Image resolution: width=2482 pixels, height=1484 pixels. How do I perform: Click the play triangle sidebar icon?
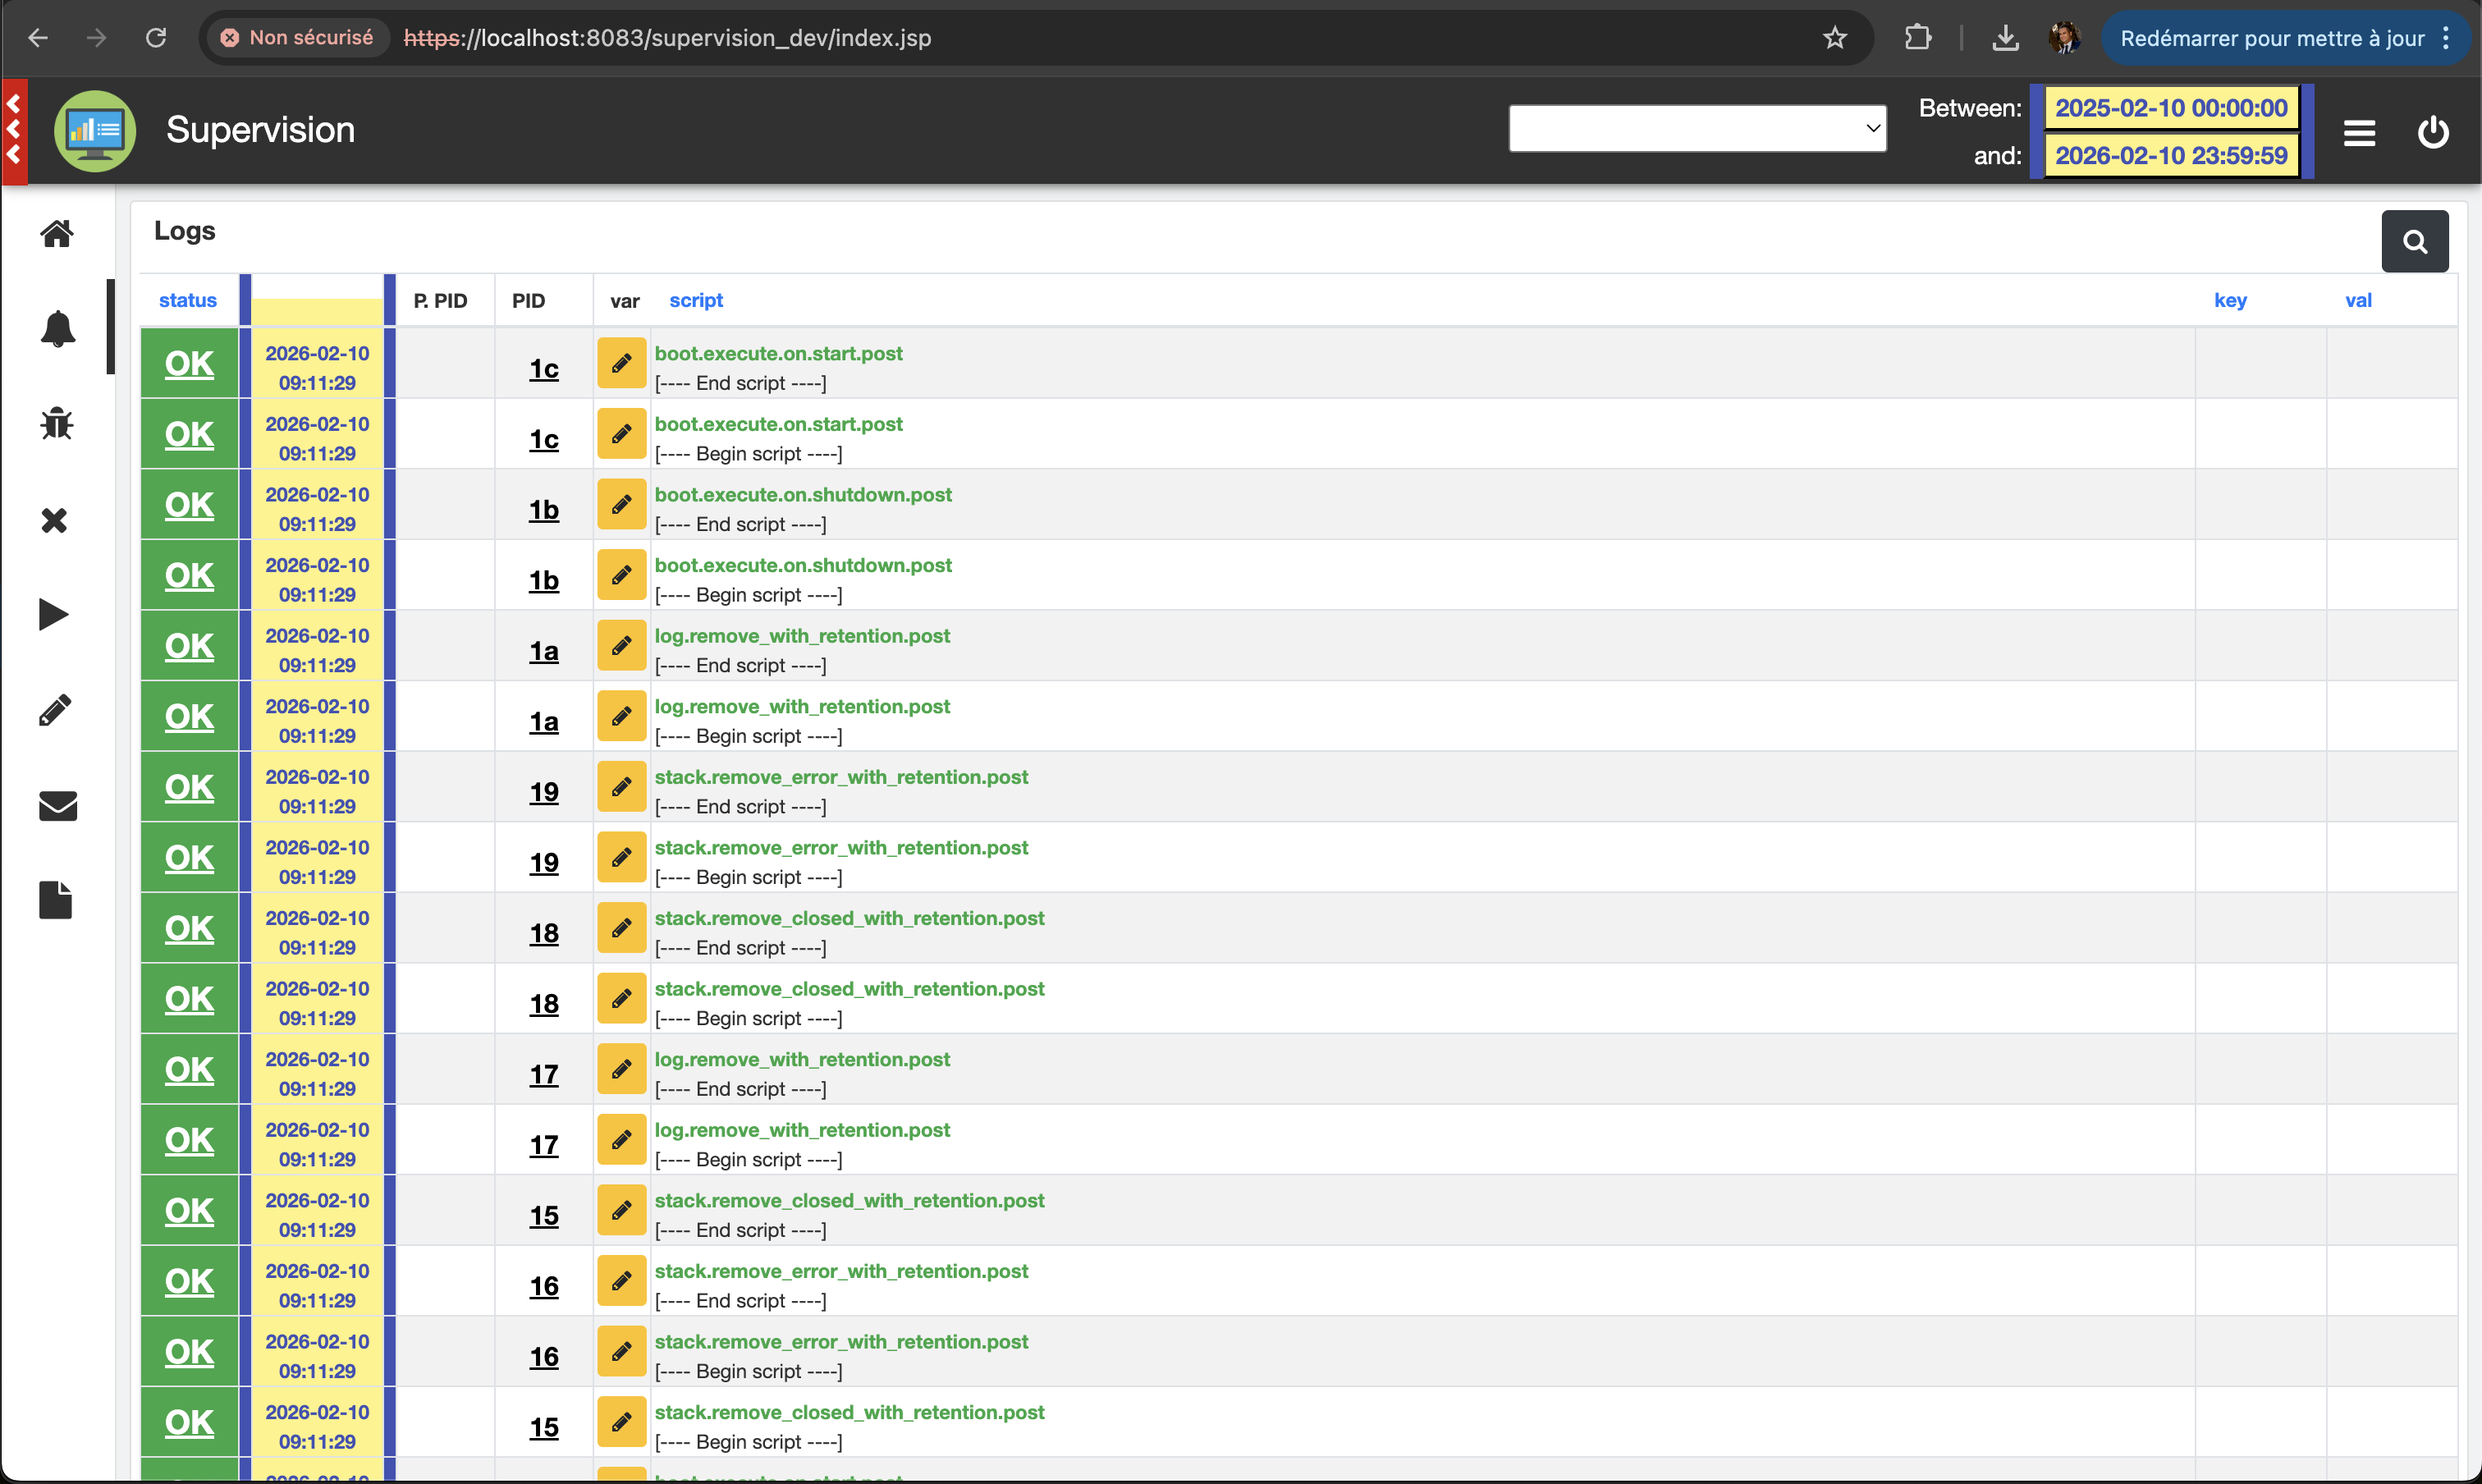click(x=54, y=614)
